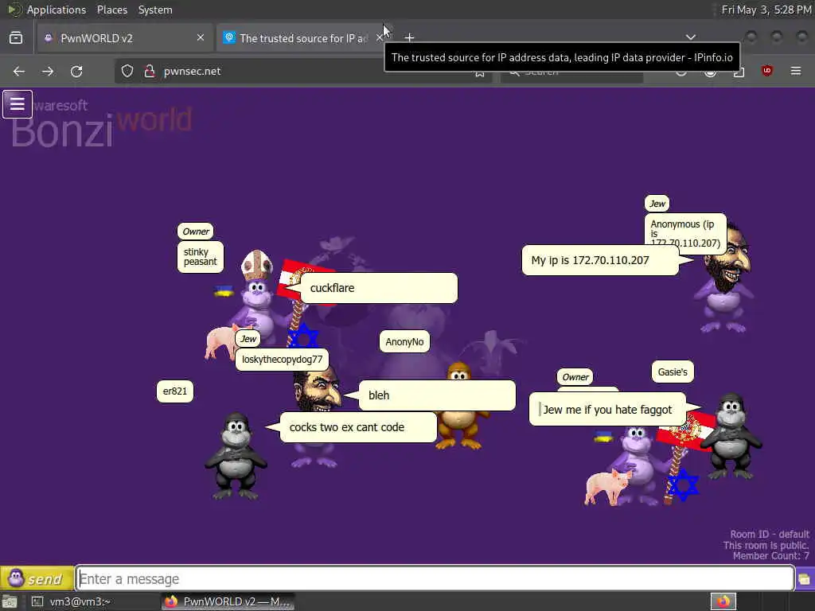Click the stinky peasant name tag
Image resolution: width=815 pixels, height=611 pixels.
[x=200, y=257]
